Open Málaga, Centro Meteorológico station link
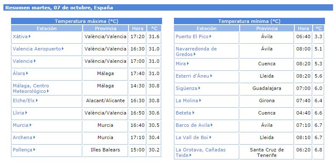Viewport: 336px width, 165px height. click(31, 89)
